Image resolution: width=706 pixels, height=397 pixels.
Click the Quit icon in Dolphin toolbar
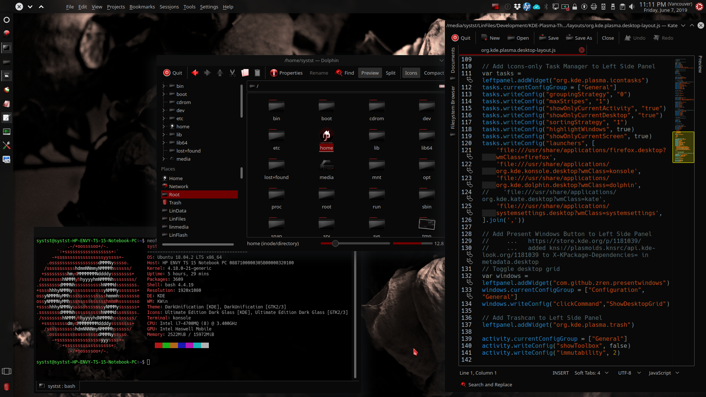(x=167, y=73)
